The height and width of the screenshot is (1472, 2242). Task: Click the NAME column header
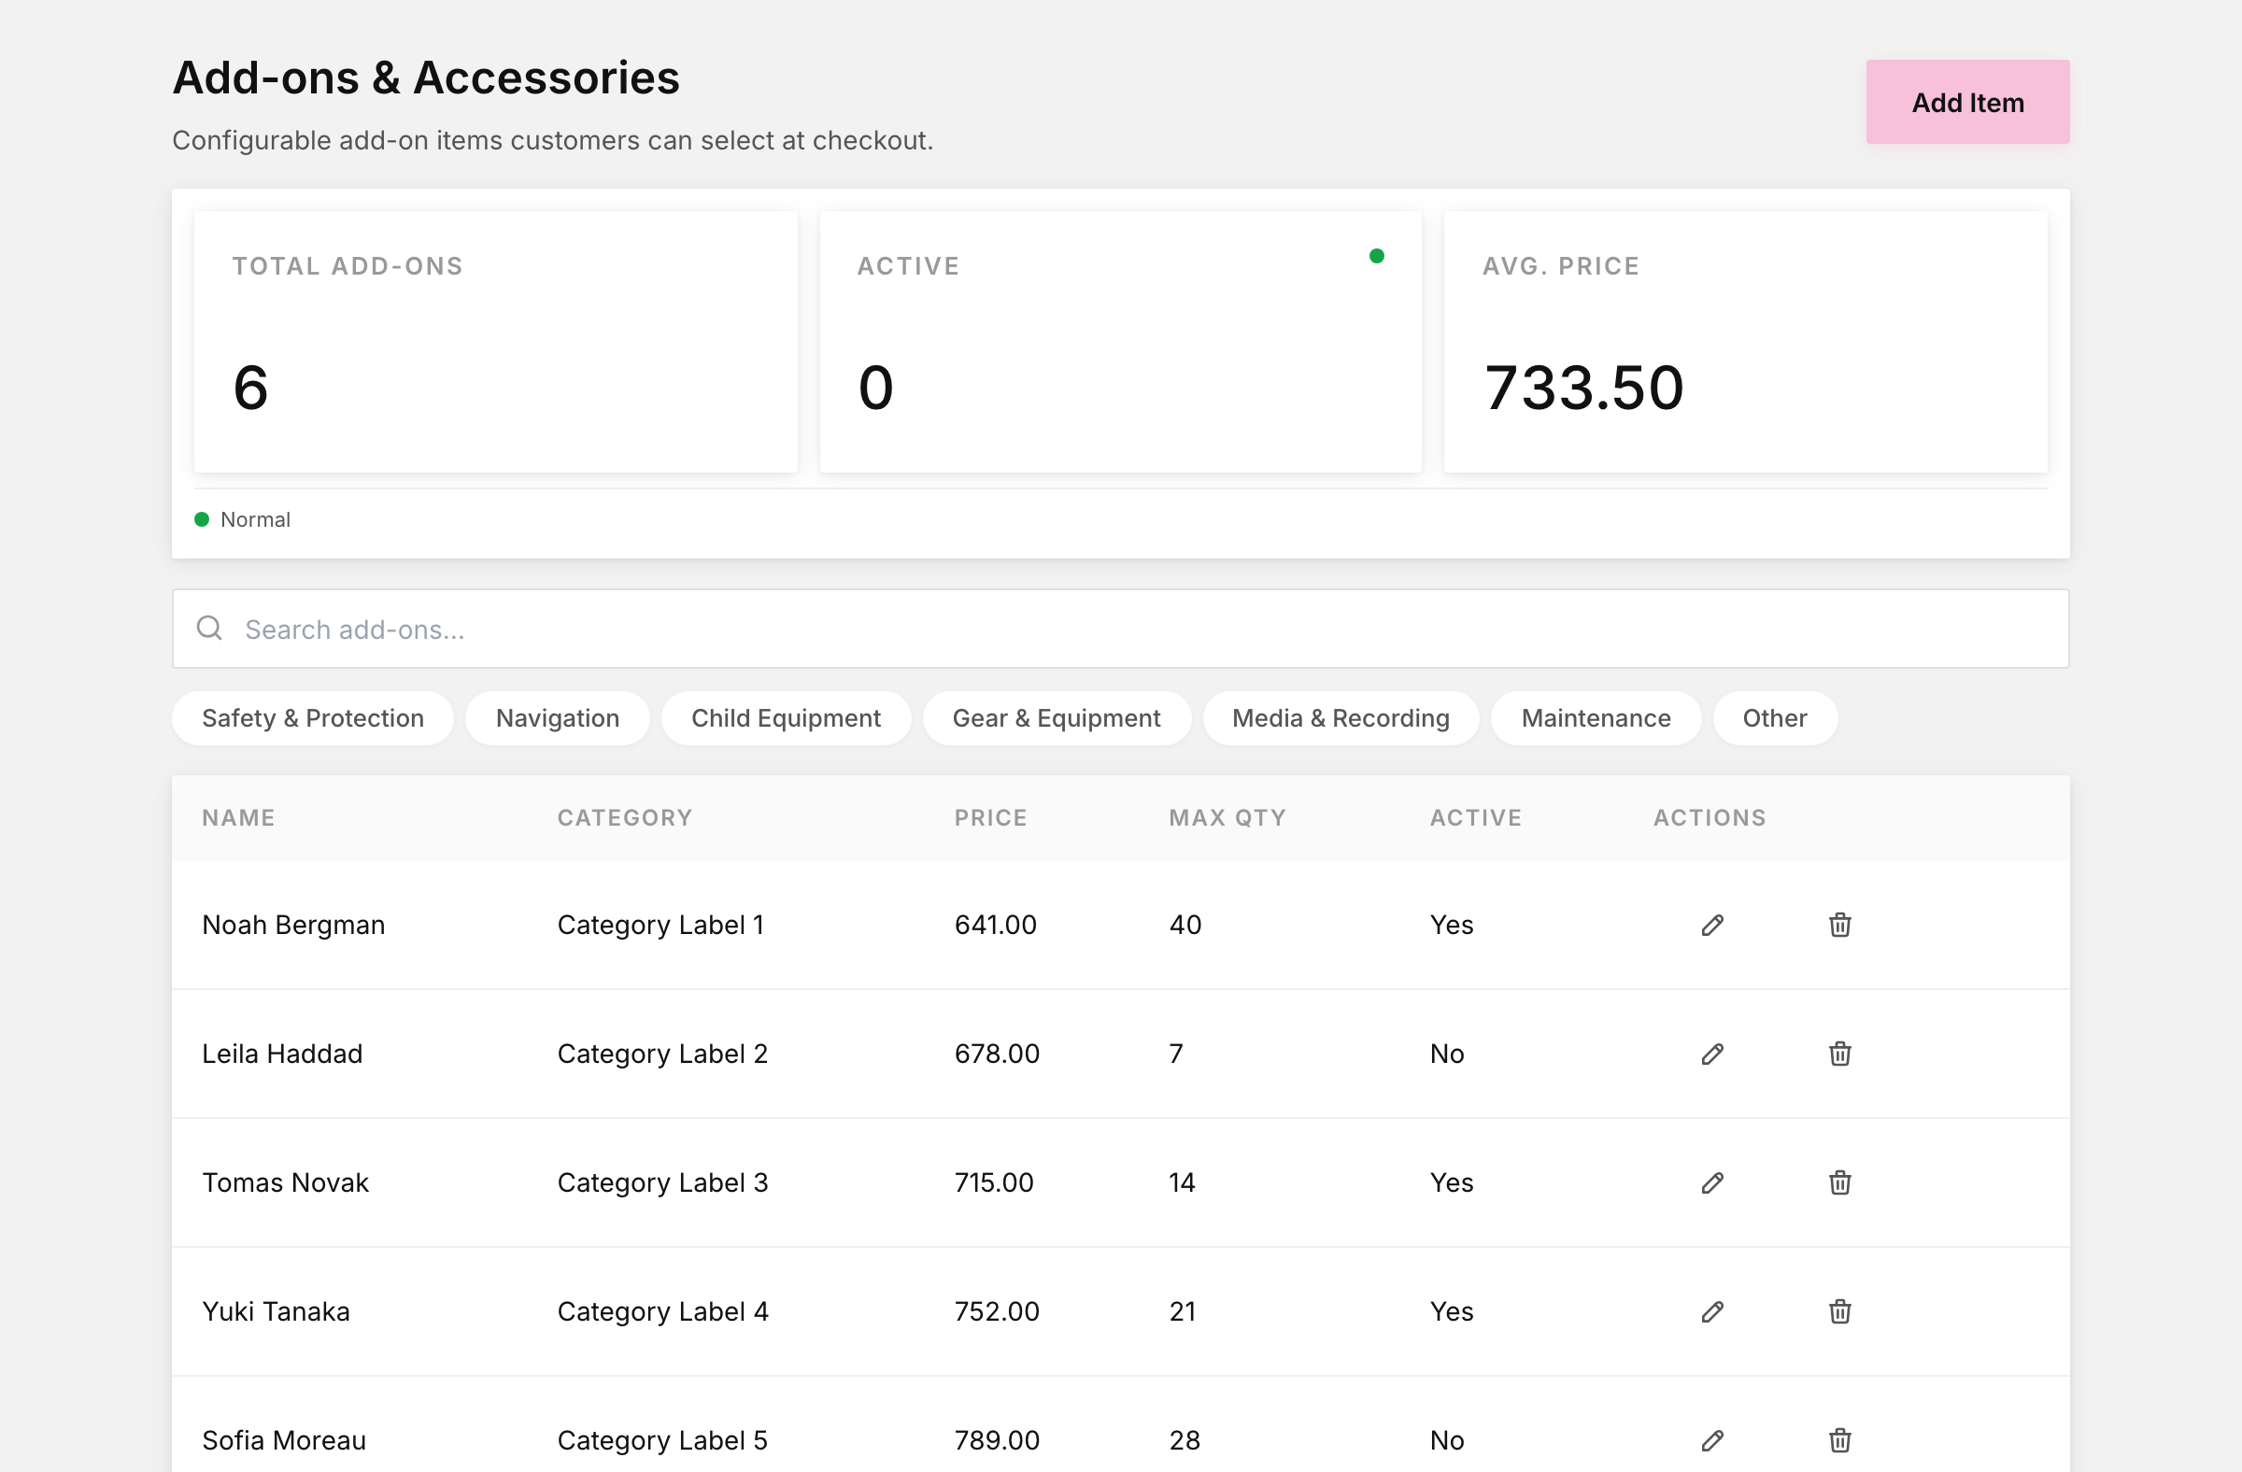238,817
